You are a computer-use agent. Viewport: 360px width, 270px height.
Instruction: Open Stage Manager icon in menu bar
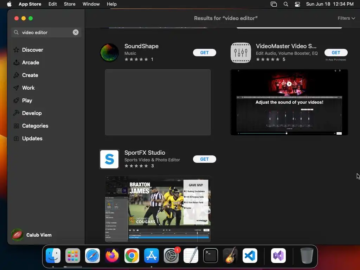[274, 4]
